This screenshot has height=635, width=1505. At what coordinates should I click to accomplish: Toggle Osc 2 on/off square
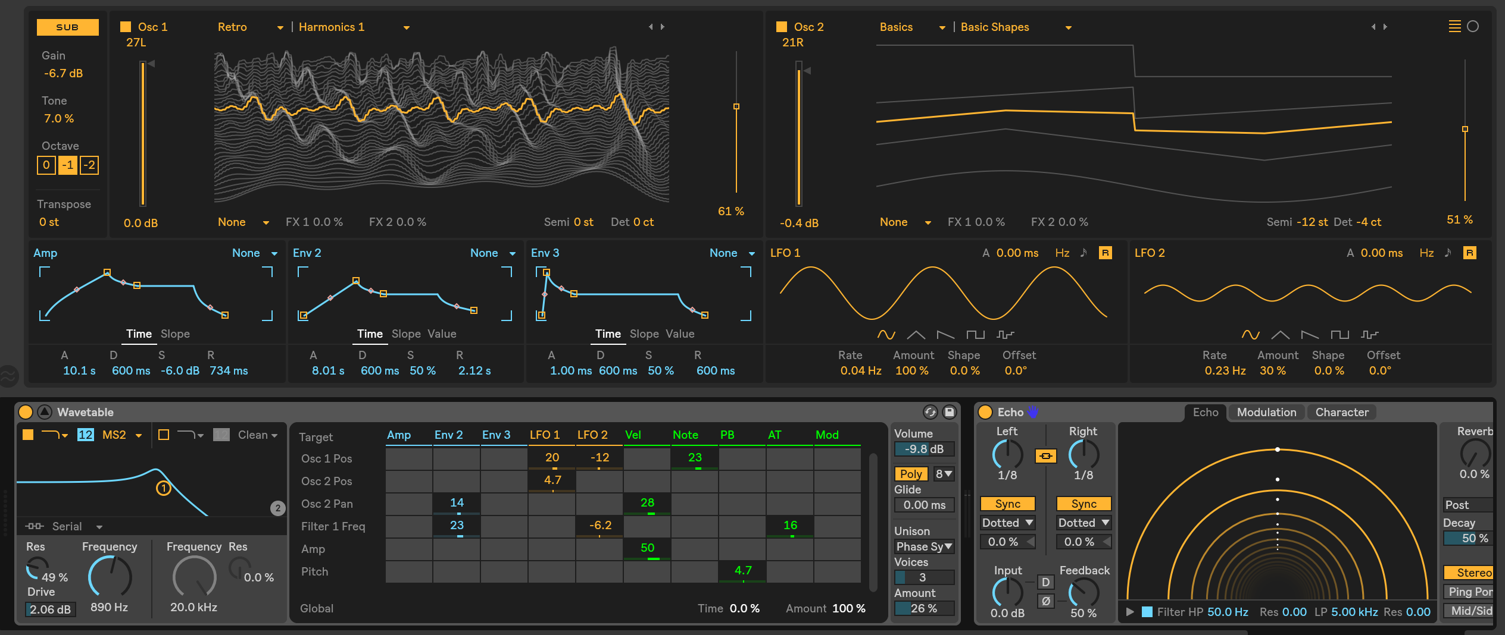point(782,27)
